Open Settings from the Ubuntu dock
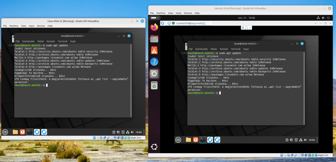The image size is (336, 162). pyautogui.click(x=154, y=74)
